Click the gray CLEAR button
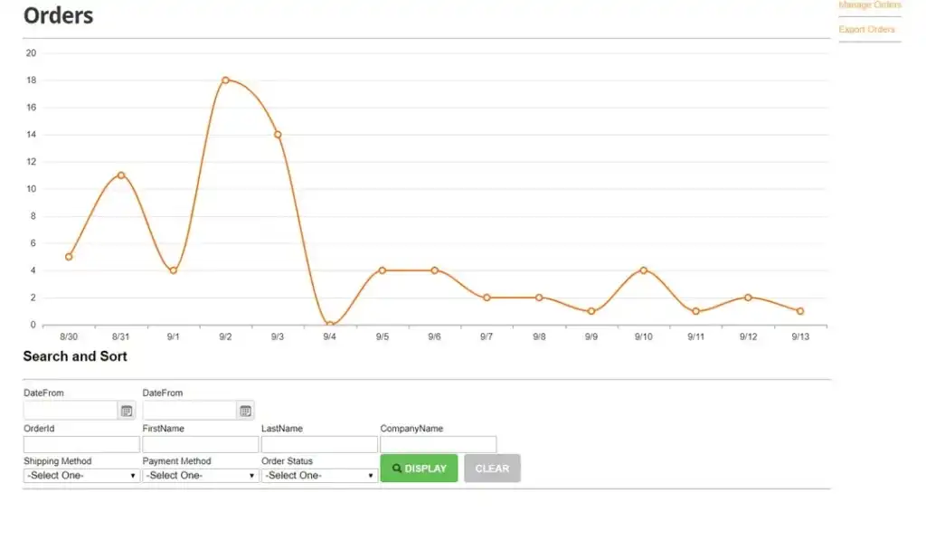 point(492,468)
